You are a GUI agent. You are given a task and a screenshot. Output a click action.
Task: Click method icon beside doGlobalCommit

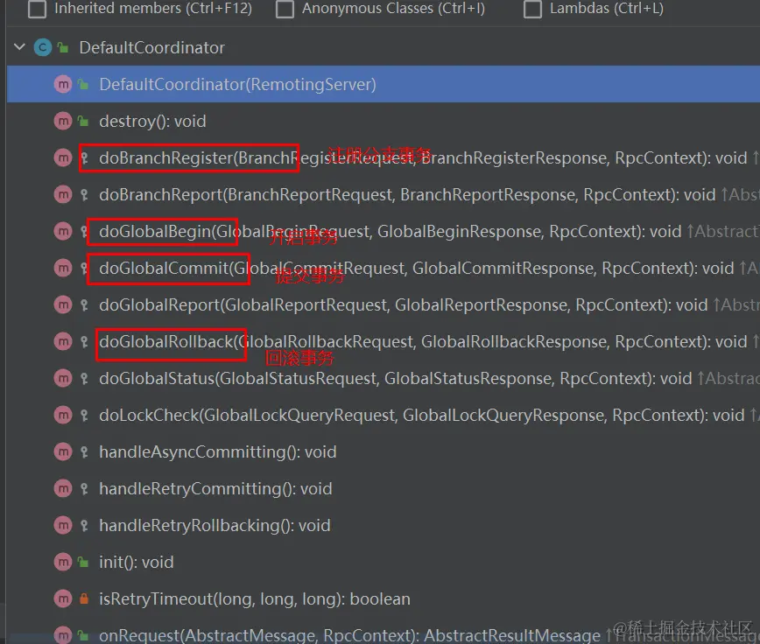(62, 269)
